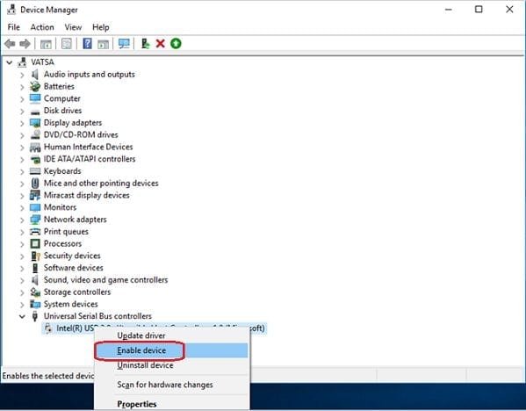This screenshot has width=526, height=411.
Task: Click the Print queues printer icon
Action: point(35,232)
